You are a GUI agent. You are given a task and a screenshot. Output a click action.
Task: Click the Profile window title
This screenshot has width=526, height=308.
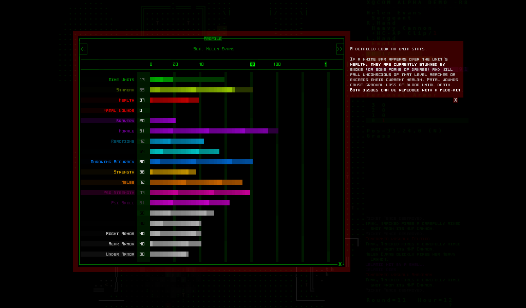pos(212,38)
